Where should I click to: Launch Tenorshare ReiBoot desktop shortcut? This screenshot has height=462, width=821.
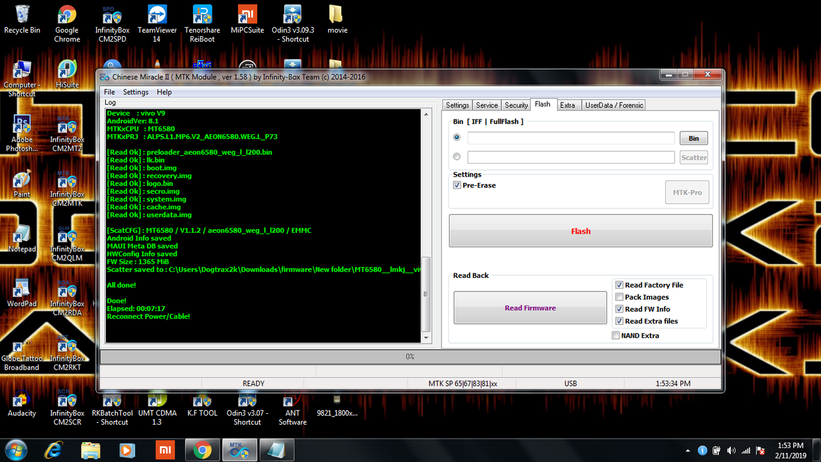point(203,24)
